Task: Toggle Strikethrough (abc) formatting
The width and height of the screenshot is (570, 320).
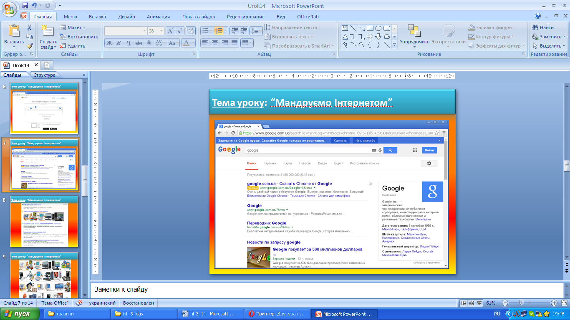Action: click(139, 42)
